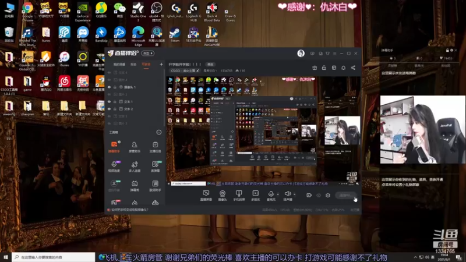
Task: Click the unlock padlock icon in header
Action: (x=324, y=68)
